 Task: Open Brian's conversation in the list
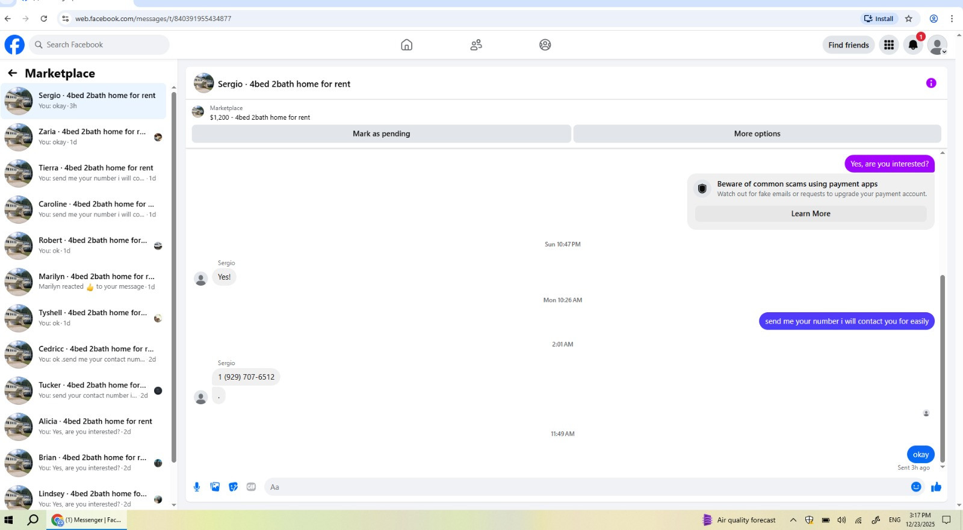click(84, 462)
